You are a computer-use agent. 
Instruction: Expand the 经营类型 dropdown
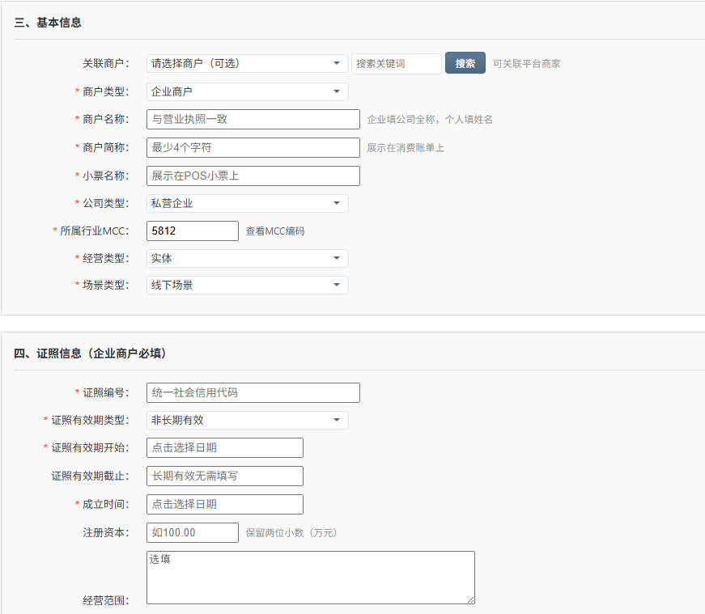click(247, 258)
